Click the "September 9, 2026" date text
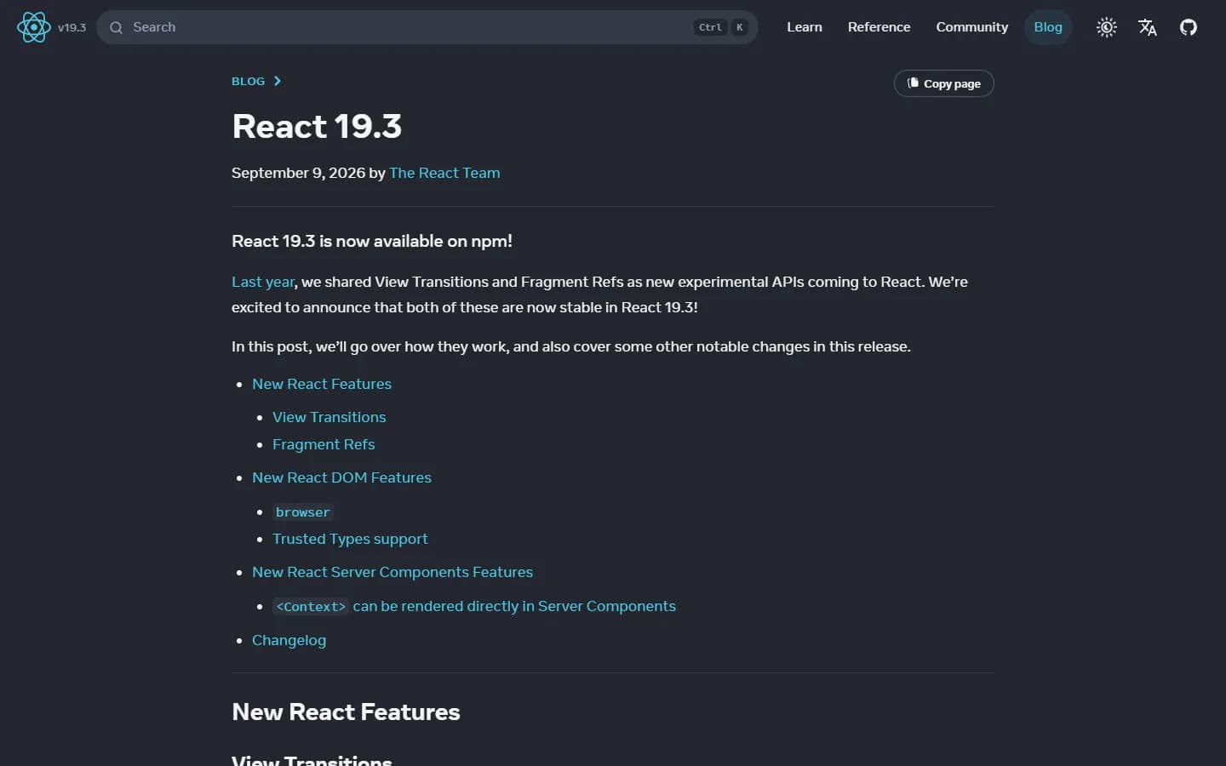The image size is (1226, 766). (298, 173)
